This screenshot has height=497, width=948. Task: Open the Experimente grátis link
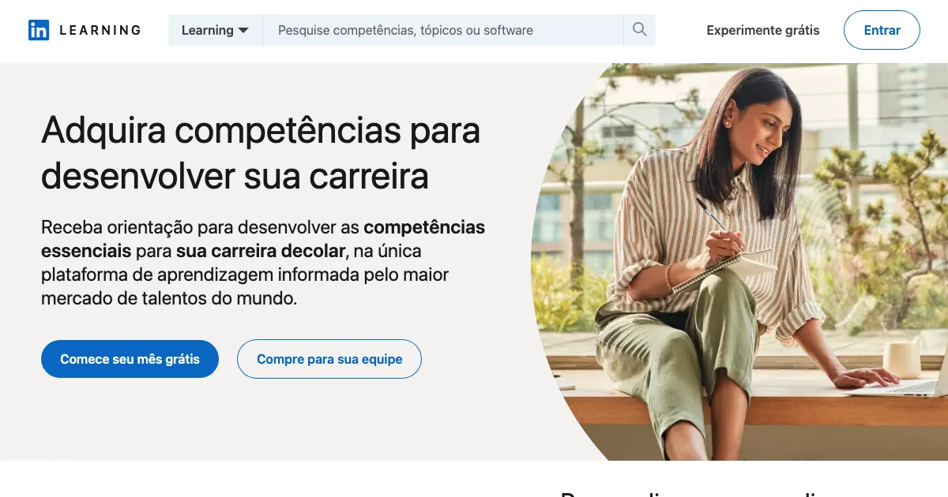[x=763, y=30]
